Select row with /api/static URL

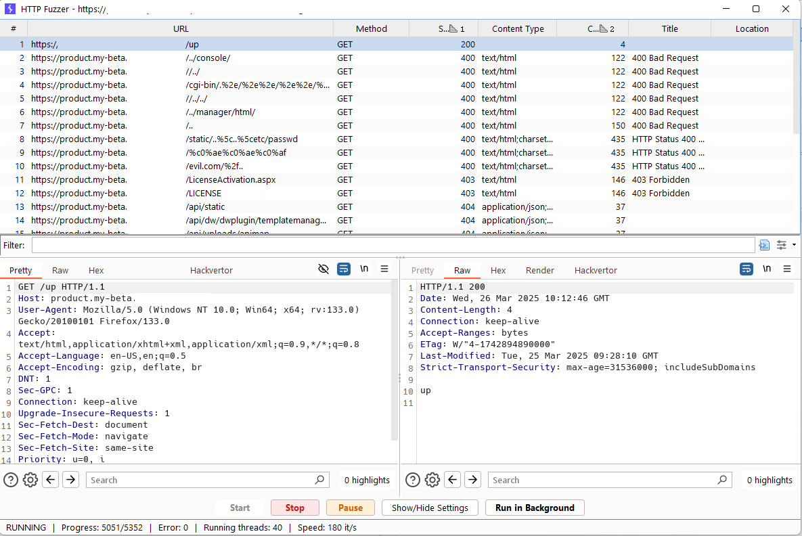(x=397, y=206)
